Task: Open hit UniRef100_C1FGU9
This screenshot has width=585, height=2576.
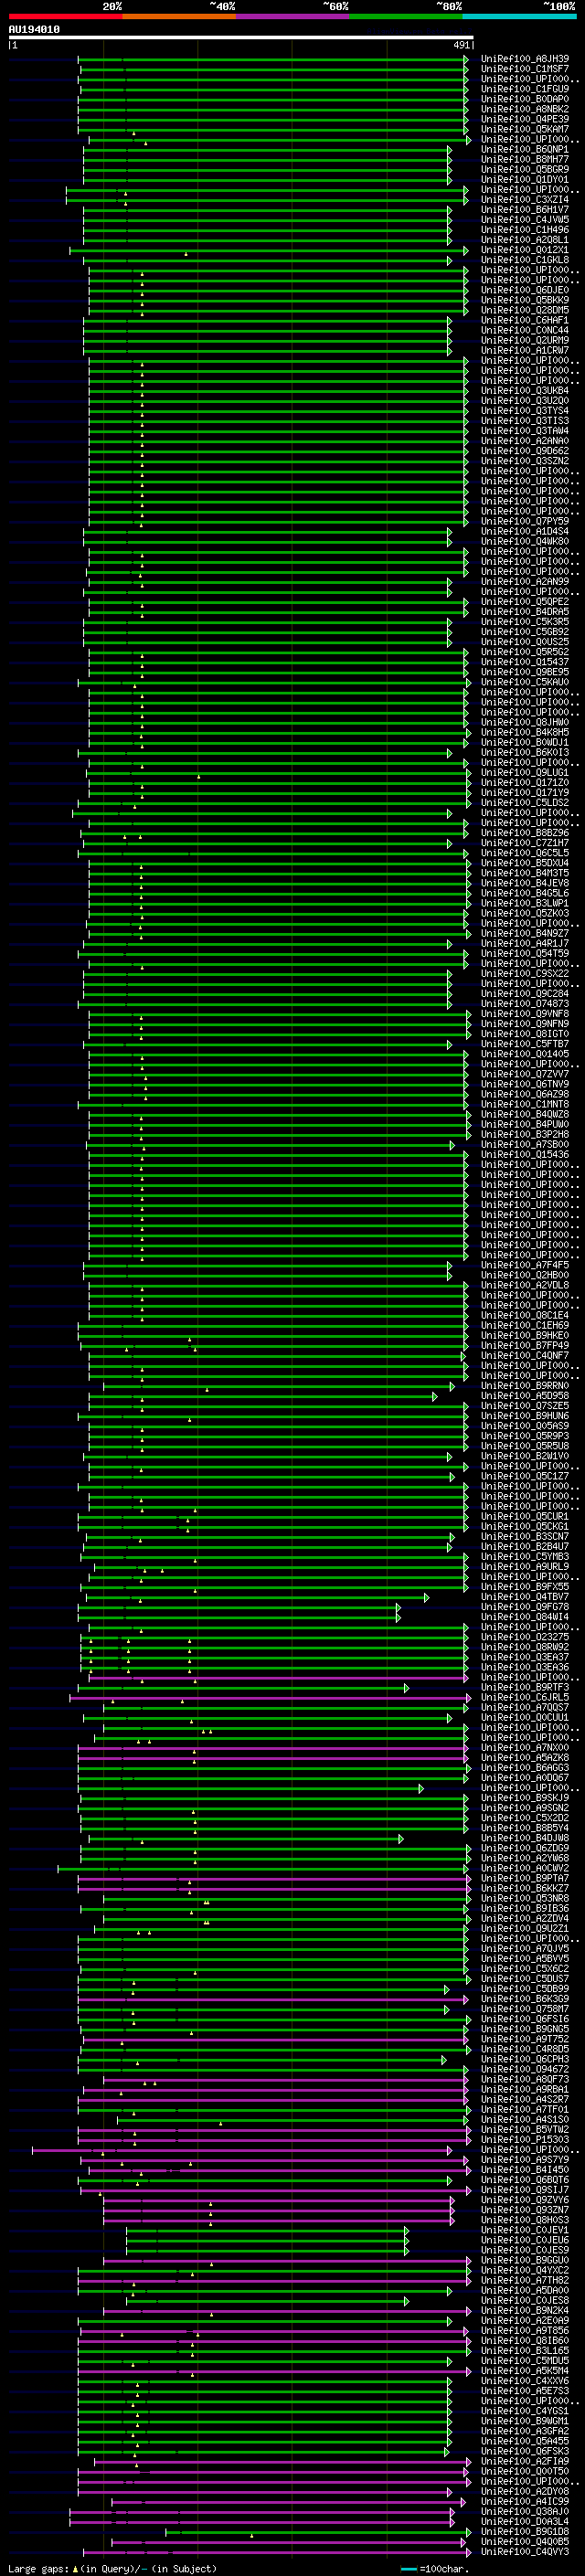Action: click(x=525, y=89)
